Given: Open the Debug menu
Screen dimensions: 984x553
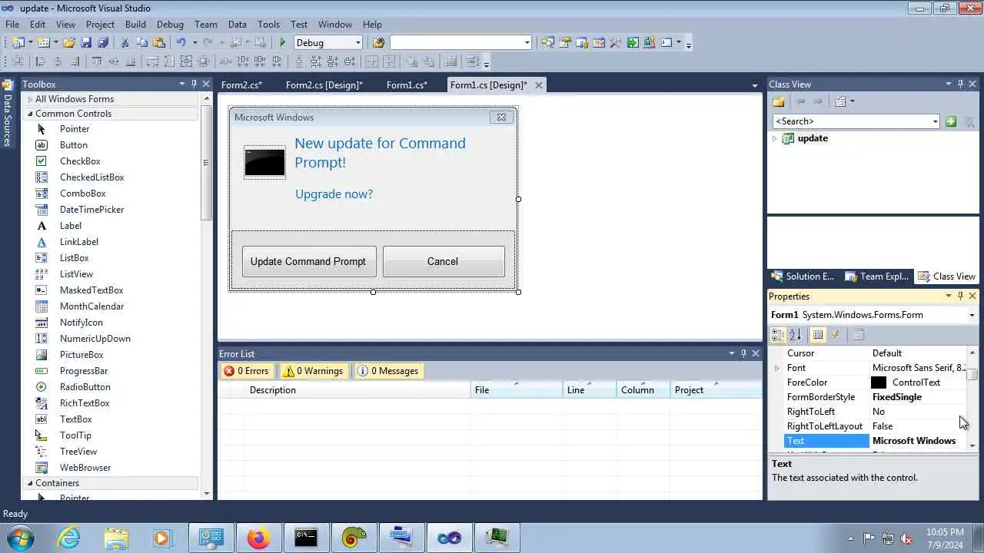Looking at the screenshot, I should click(x=170, y=25).
